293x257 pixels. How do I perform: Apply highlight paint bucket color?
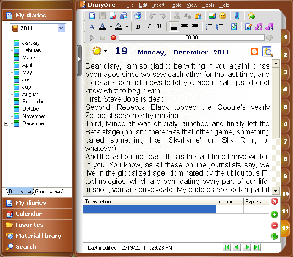pos(119,27)
